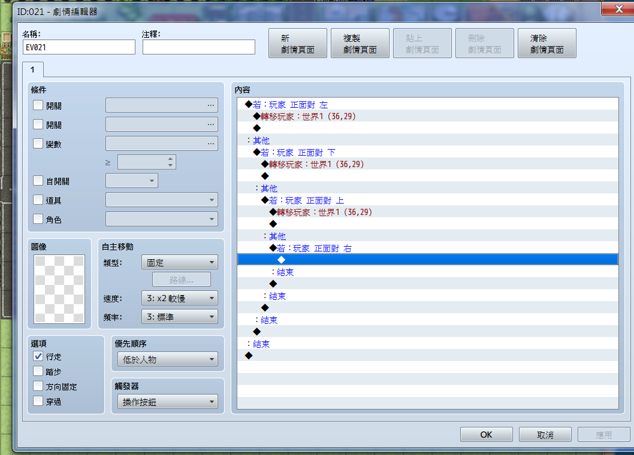Click the 貼上劇情頁面 button
Image resolution: width=634 pixels, height=455 pixels.
(x=422, y=43)
